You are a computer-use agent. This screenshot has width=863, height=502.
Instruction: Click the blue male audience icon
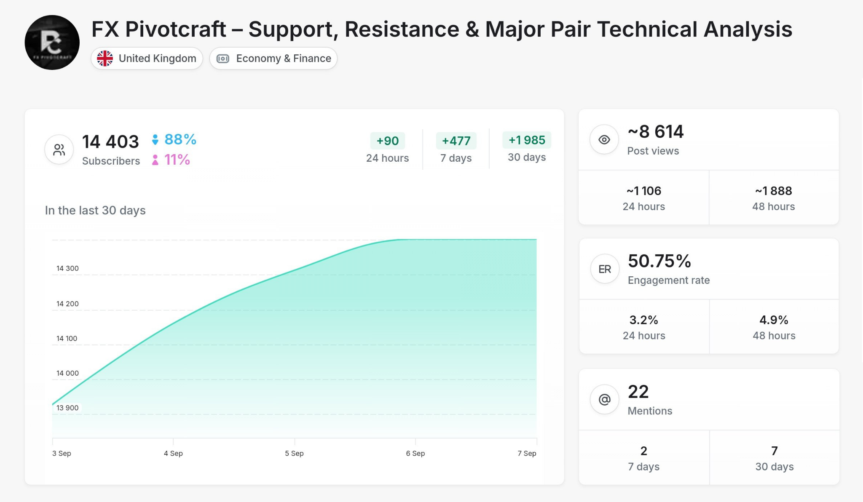155,139
